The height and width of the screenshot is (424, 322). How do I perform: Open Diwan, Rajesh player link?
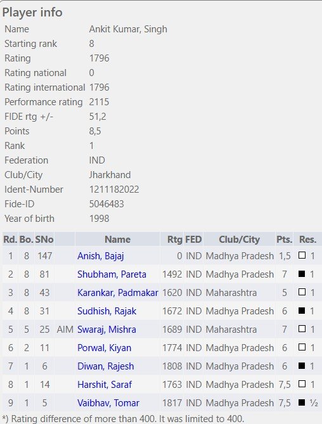click(105, 366)
